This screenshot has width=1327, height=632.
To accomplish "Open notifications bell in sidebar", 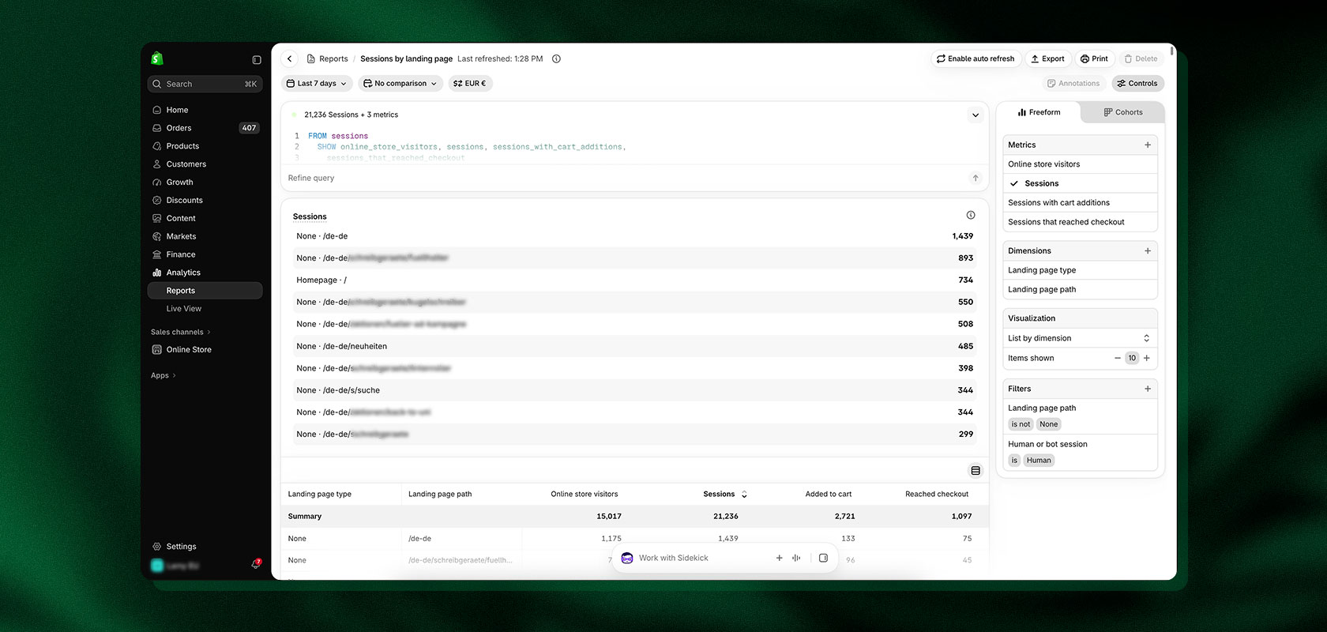I will (256, 564).
